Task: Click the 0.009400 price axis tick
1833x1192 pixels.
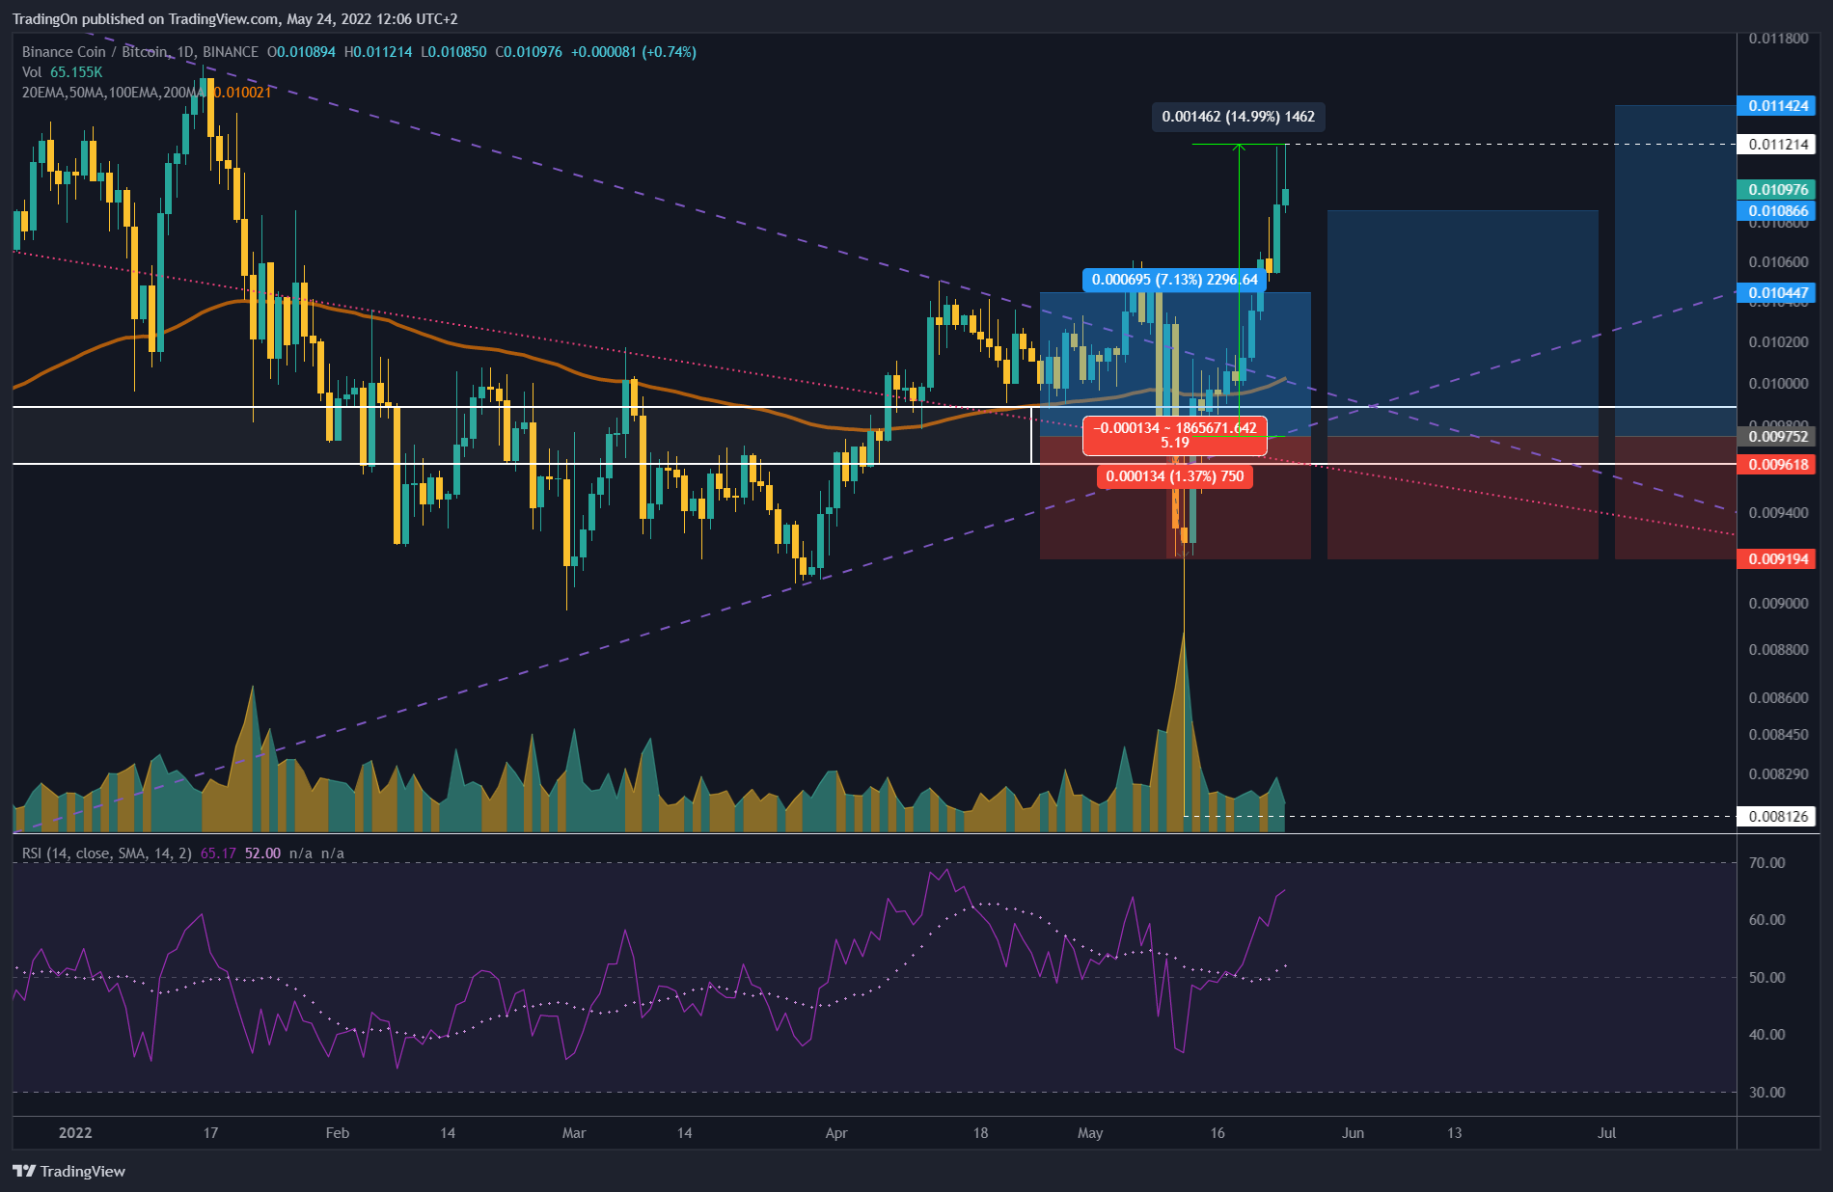Action: [1778, 513]
